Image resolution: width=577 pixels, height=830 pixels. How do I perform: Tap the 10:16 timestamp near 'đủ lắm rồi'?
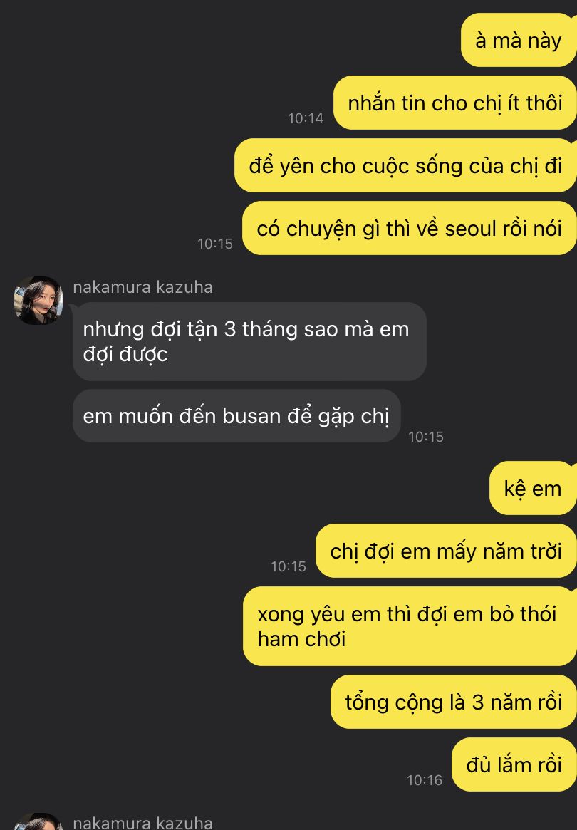(x=425, y=779)
